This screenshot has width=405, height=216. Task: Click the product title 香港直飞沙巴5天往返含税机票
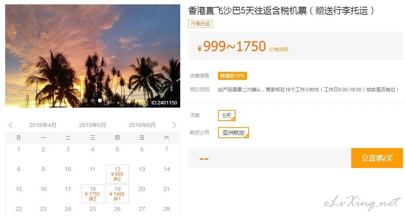click(247, 11)
